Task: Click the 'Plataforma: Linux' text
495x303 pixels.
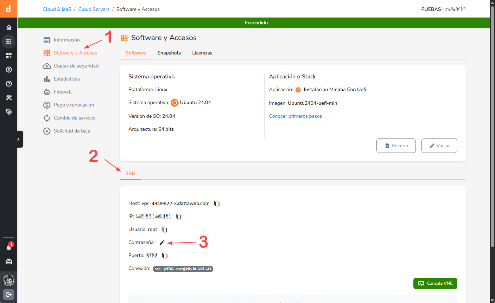Action: click(148, 89)
